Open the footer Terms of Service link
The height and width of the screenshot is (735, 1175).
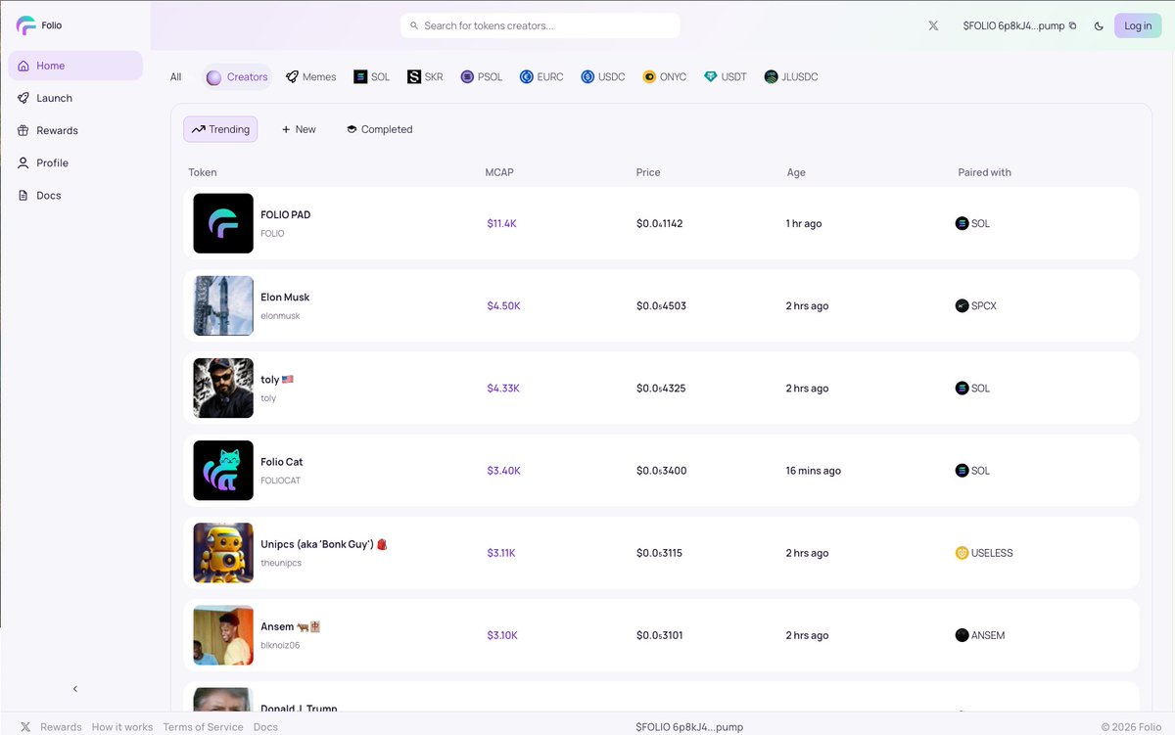pyautogui.click(x=203, y=727)
